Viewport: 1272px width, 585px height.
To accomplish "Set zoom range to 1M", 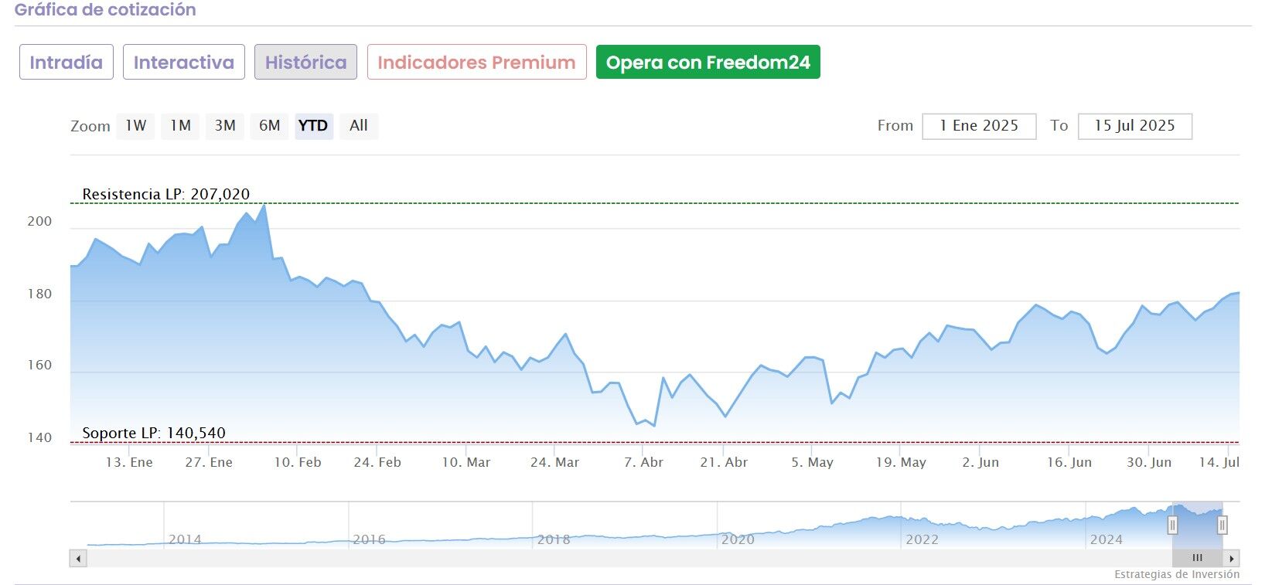I will coord(180,126).
